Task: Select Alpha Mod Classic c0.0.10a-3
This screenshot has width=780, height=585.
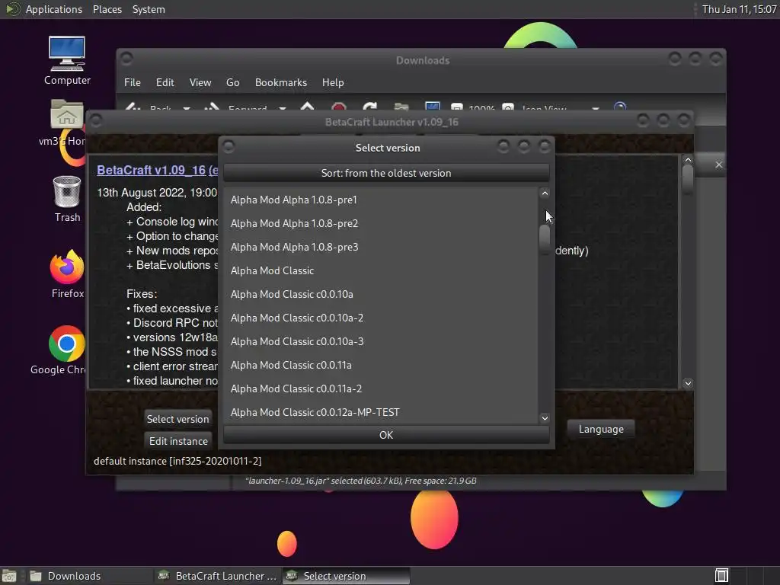Action: tap(381, 342)
